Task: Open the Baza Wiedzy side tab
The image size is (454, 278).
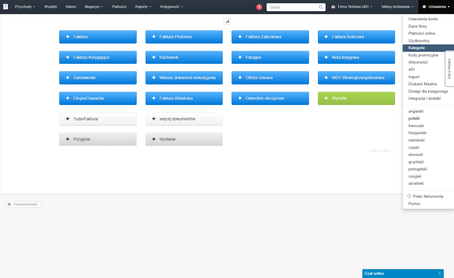Action: click(449, 69)
